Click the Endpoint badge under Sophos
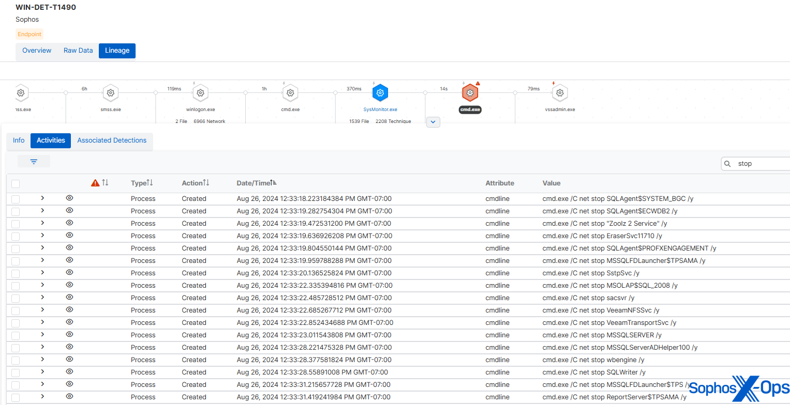 [29, 34]
